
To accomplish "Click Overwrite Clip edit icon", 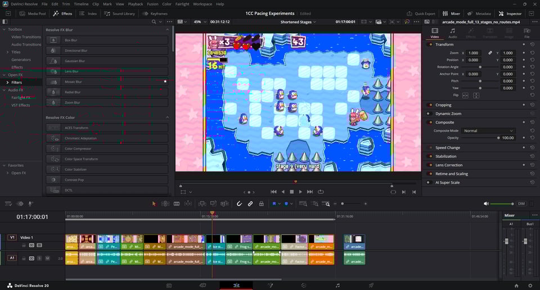I will (x=213, y=203).
